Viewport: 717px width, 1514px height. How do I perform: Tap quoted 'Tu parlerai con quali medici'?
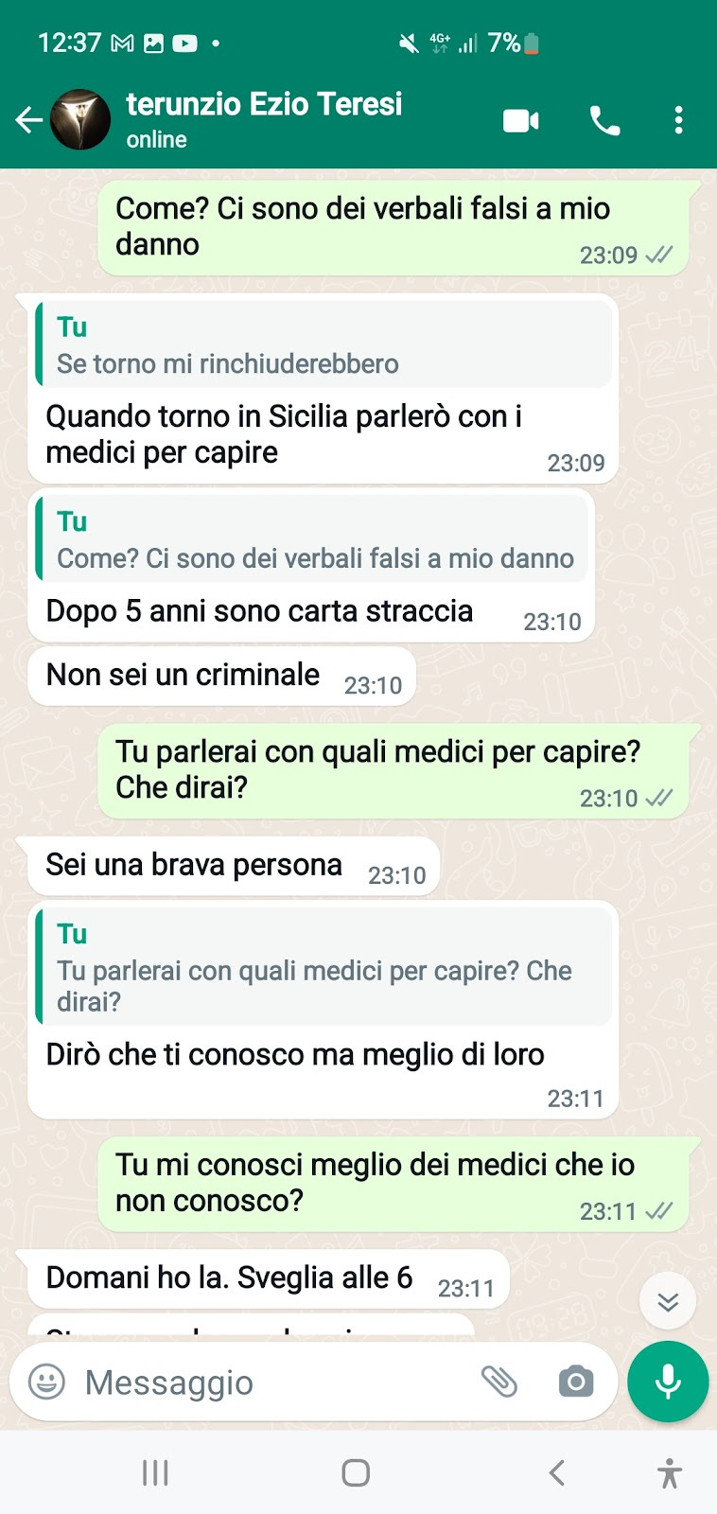[324, 967]
